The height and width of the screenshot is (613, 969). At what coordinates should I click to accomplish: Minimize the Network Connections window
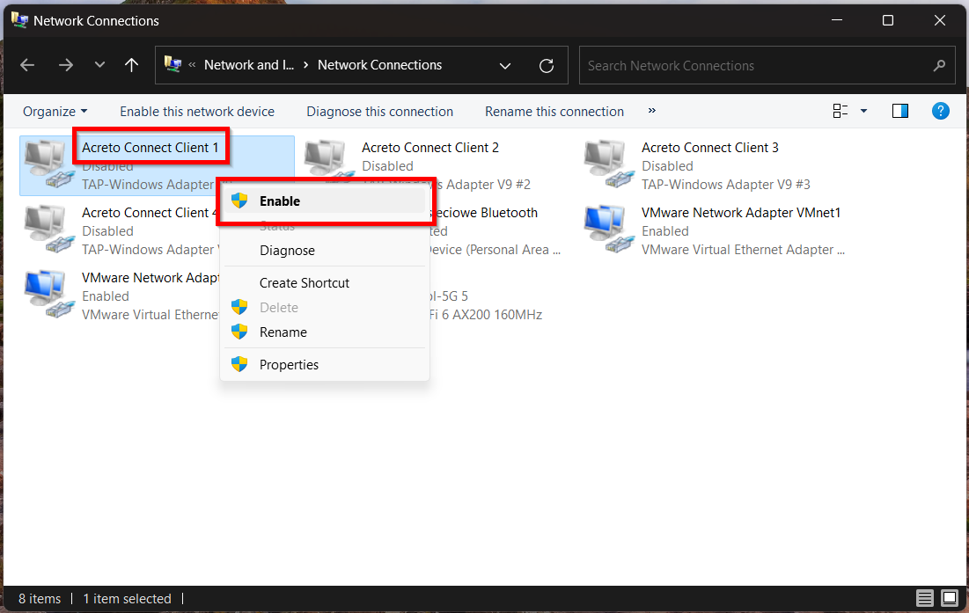[837, 20]
